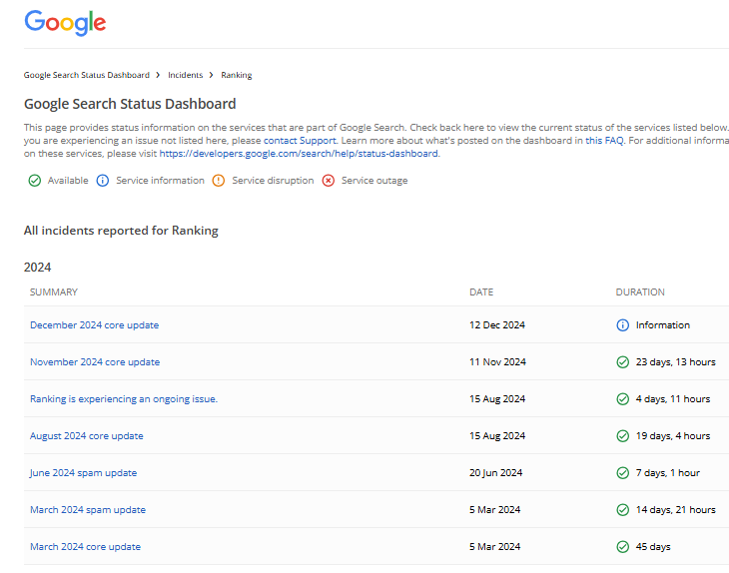
Task: Open August 2024 core update incident
Action: coord(87,436)
